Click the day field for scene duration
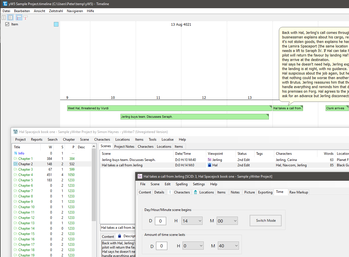349x257 pixels. pyautogui.click(x=162, y=246)
